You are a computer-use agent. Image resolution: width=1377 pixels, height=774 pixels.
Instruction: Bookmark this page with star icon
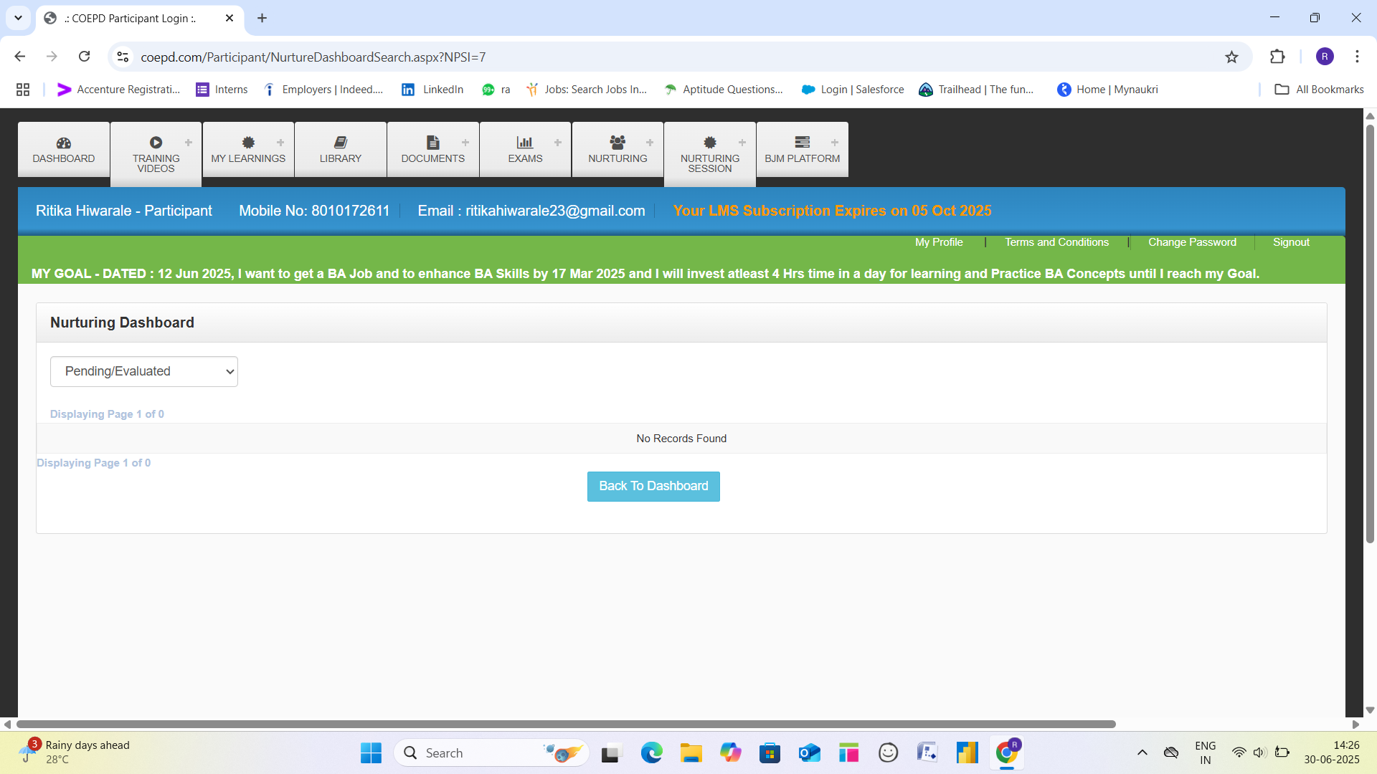click(x=1231, y=57)
